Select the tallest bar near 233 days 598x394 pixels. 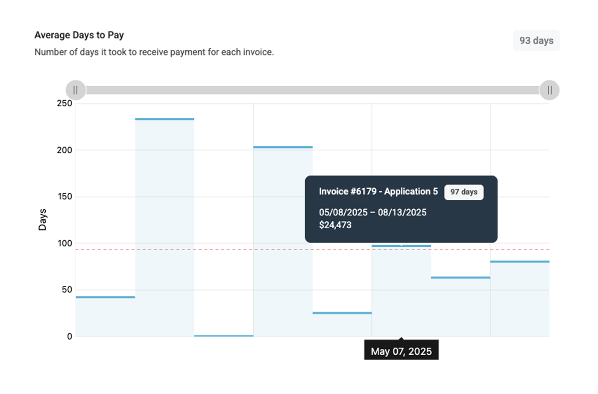pos(164,226)
